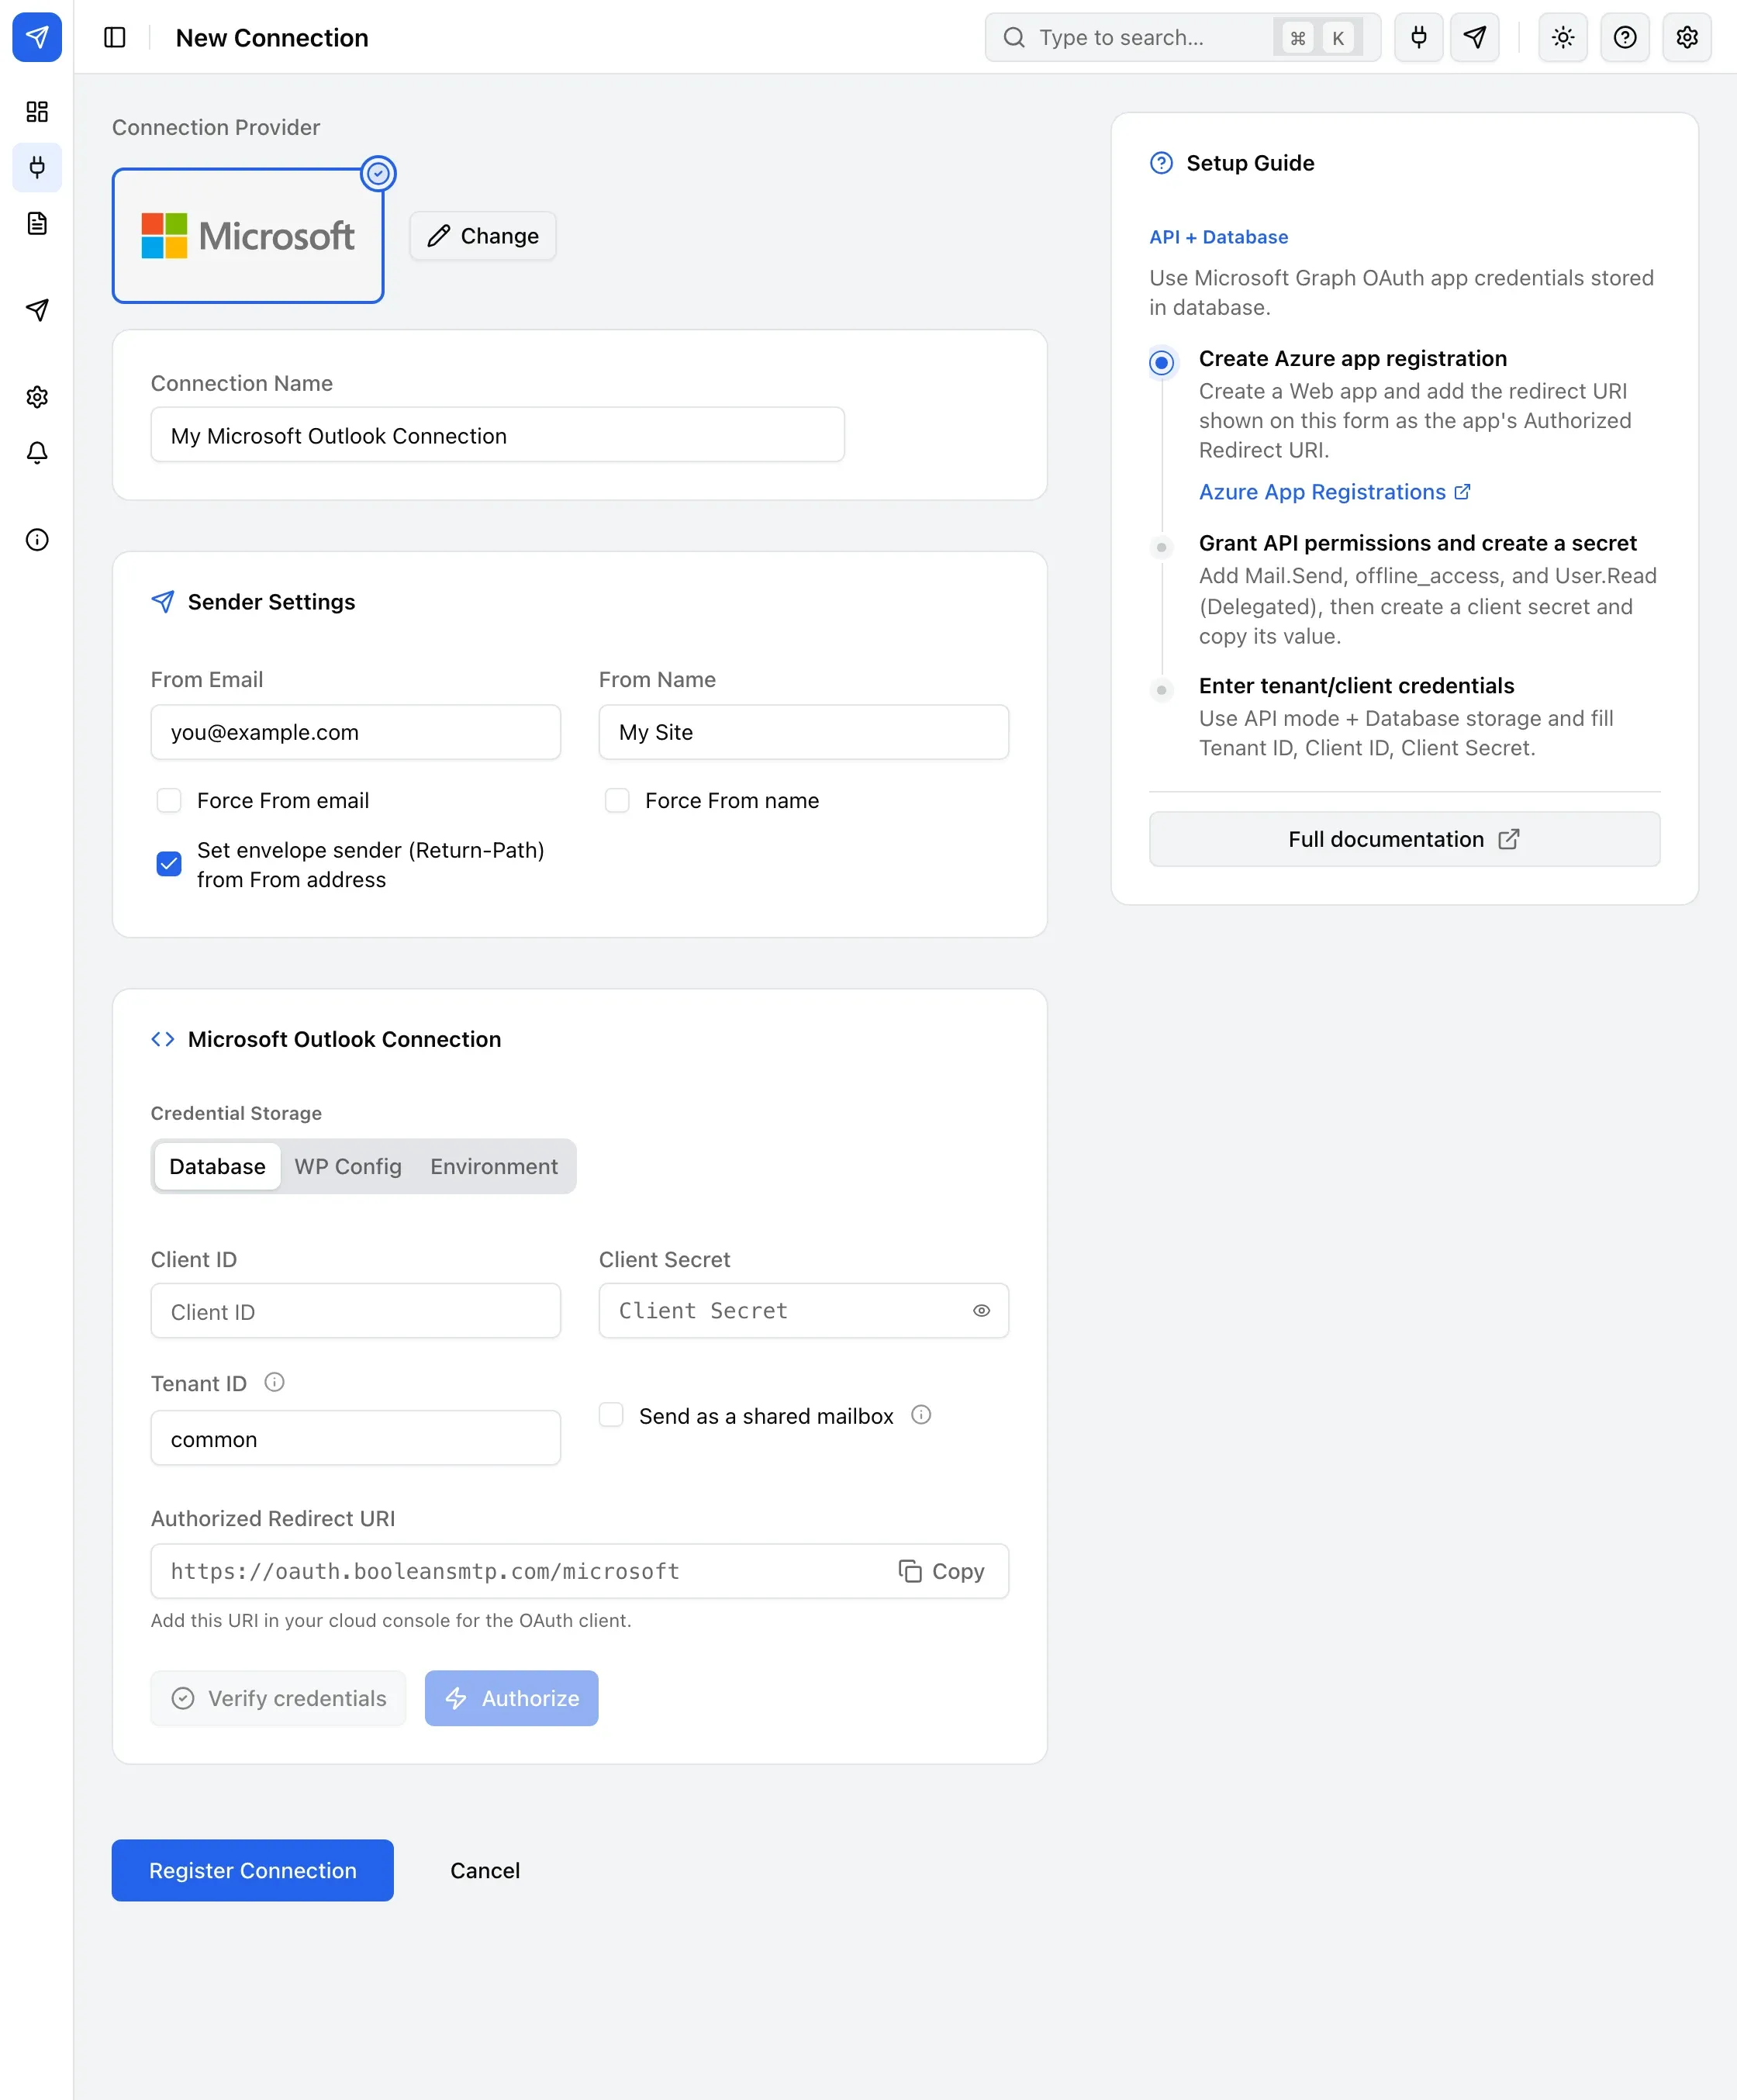Click the paper plane app logo

pyautogui.click(x=37, y=37)
